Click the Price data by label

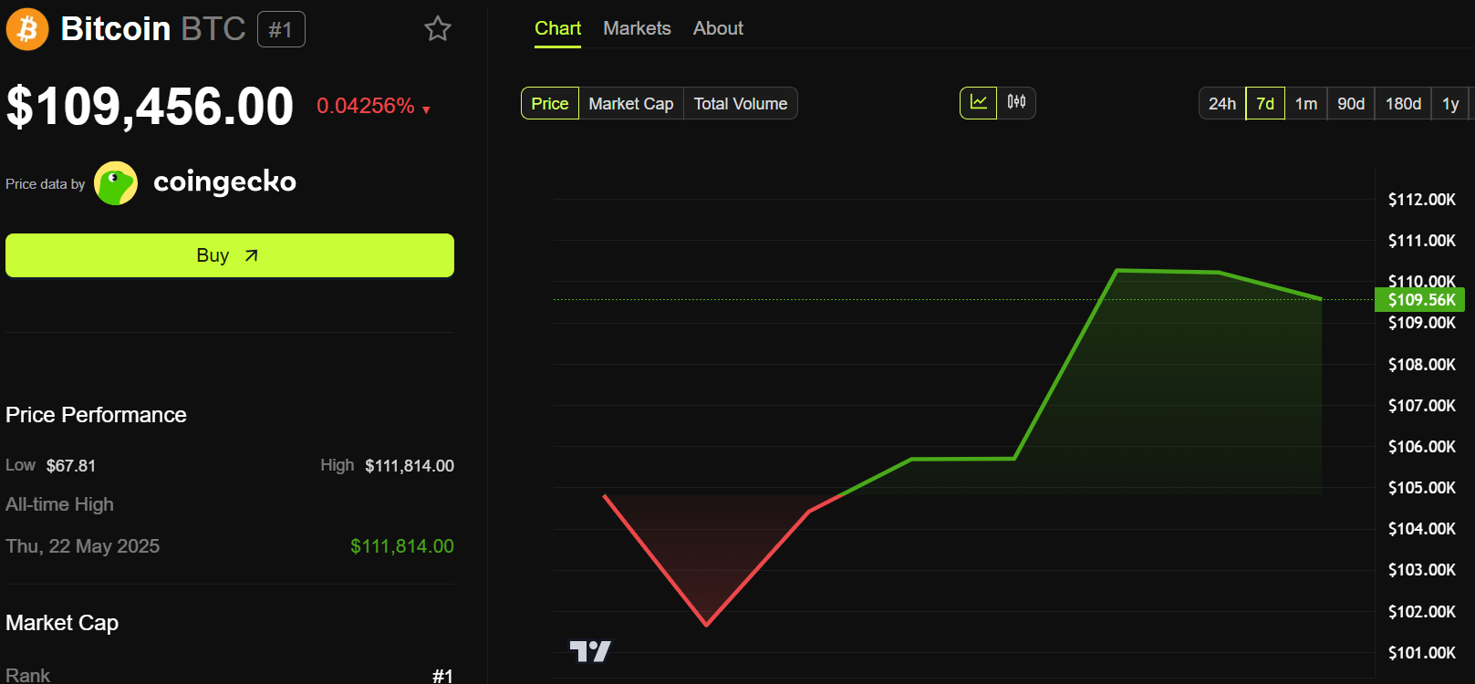[45, 183]
